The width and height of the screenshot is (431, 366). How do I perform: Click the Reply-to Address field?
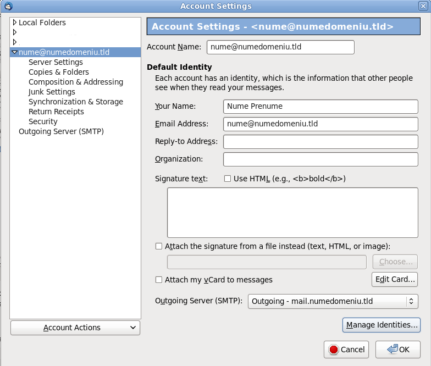pyautogui.click(x=321, y=142)
